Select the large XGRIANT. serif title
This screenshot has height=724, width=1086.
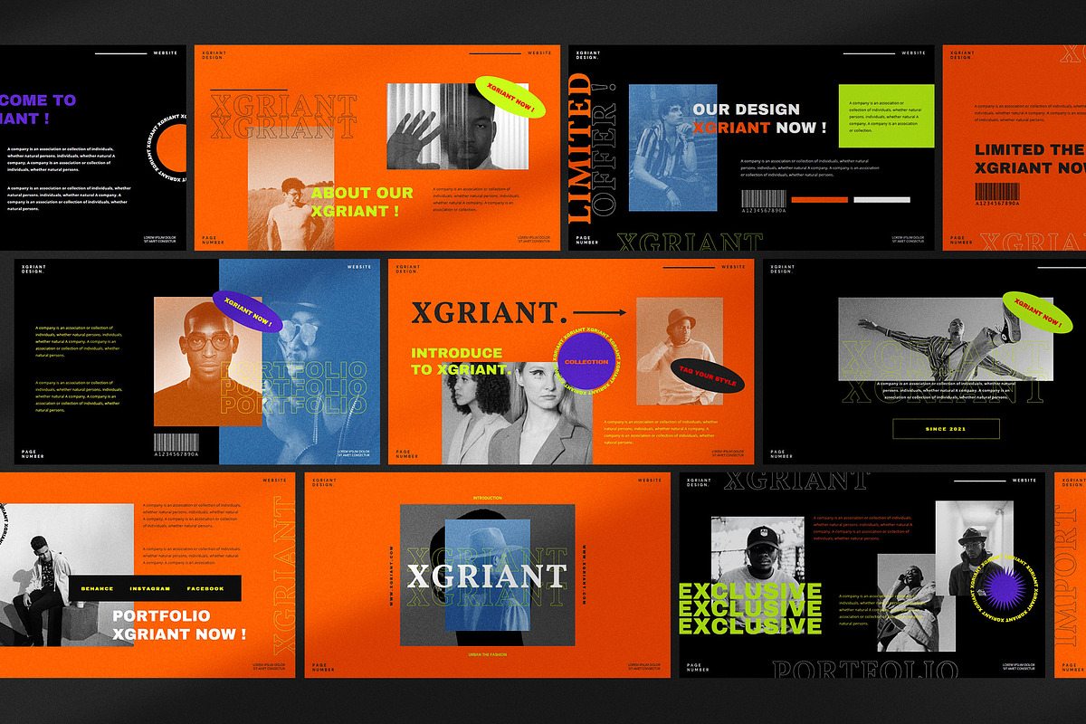click(x=490, y=313)
